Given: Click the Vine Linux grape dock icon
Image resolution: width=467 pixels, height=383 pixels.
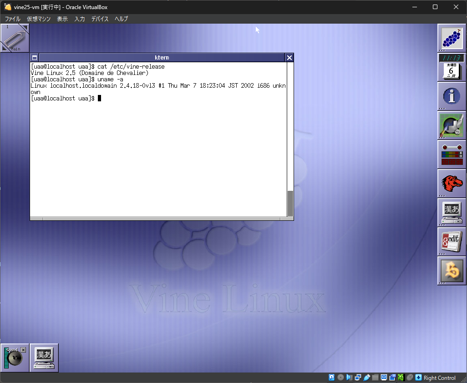Looking at the screenshot, I should (452, 38).
